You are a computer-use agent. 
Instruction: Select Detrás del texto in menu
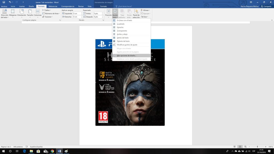click(x=123, y=38)
